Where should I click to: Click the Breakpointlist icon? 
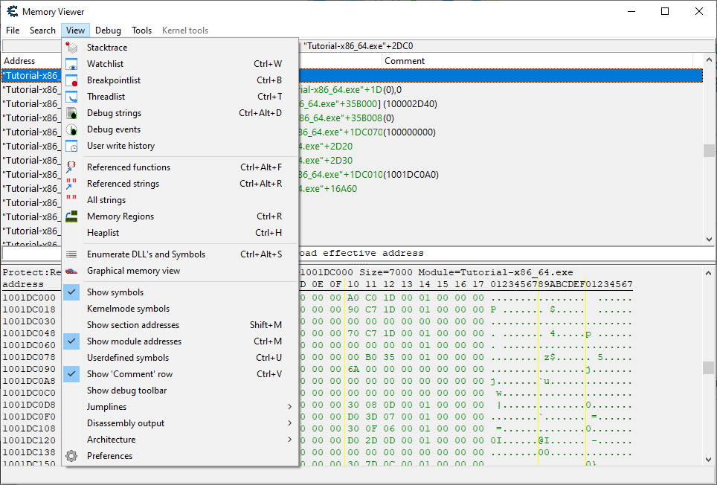72,80
